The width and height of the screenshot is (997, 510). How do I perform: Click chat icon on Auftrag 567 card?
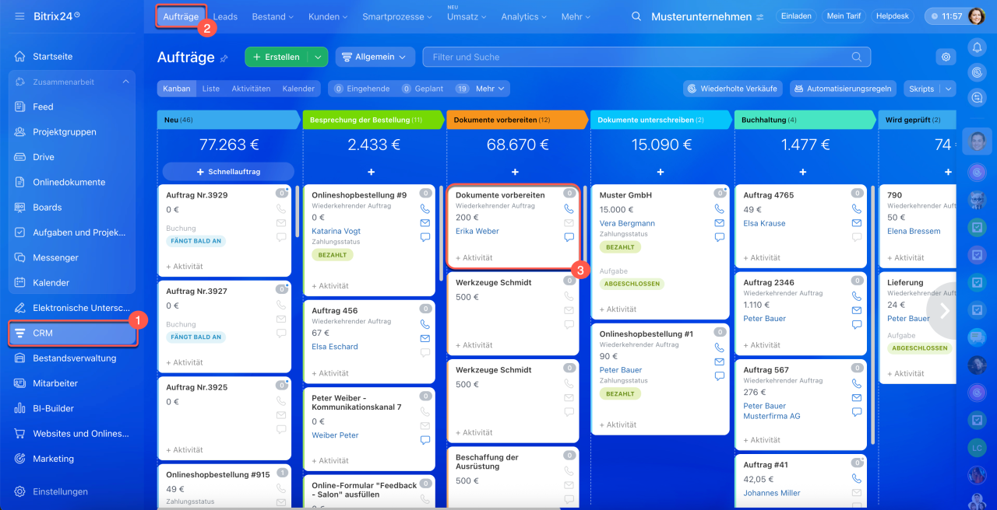coord(857,412)
